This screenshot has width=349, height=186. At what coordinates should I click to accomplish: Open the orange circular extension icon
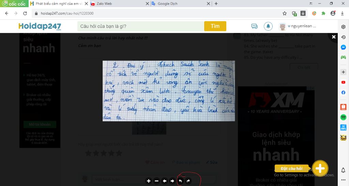point(314,13)
